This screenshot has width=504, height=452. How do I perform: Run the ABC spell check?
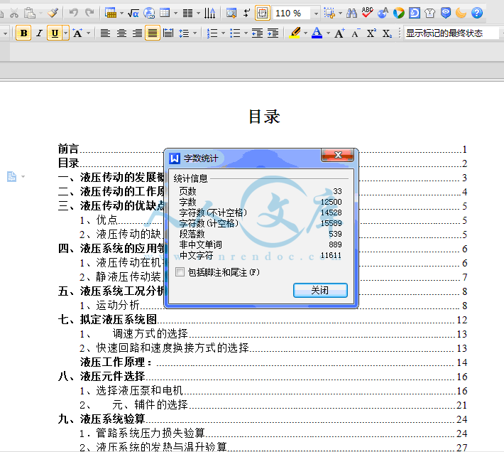tap(367, 13)
